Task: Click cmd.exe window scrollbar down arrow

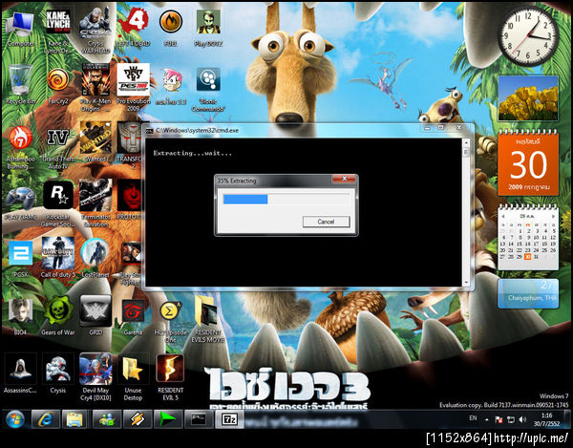Action: 466,283
